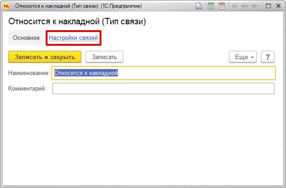Click the 1C application logo icon
Screen dimensions: 286x188
coord(7,6)
